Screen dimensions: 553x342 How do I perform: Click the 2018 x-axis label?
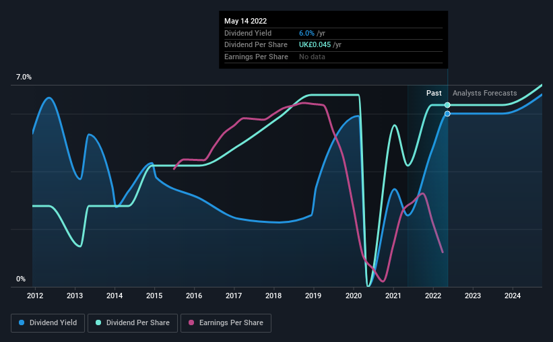point(273,296)
